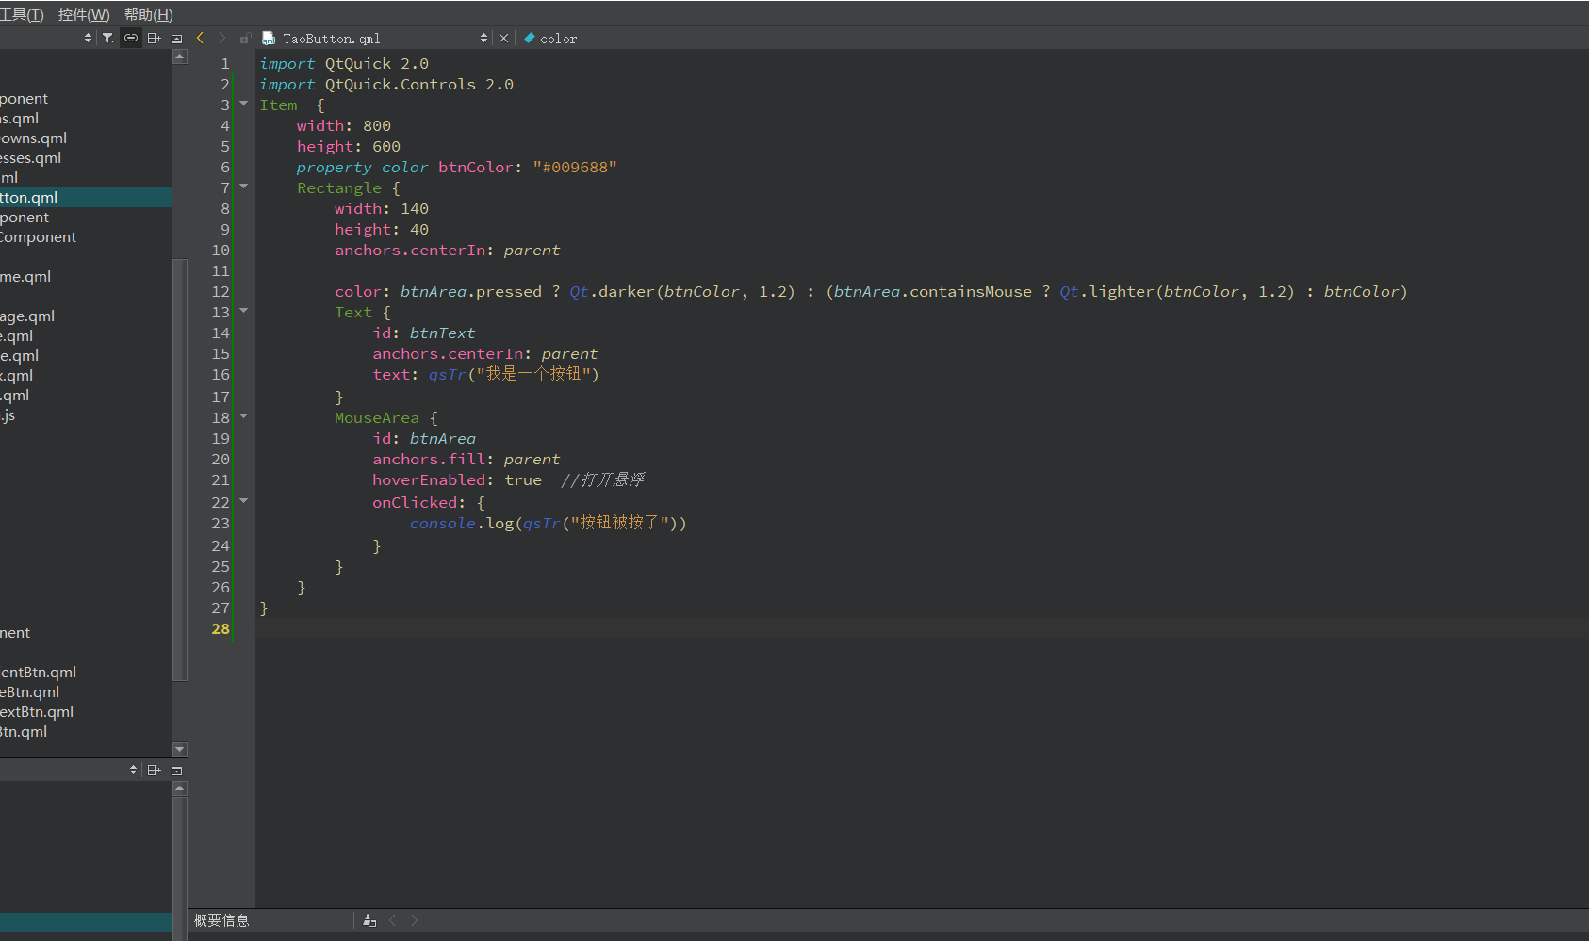Click the "我是一个按钮" string on line 16
The image size is (1589, 941).
[533, 375]
